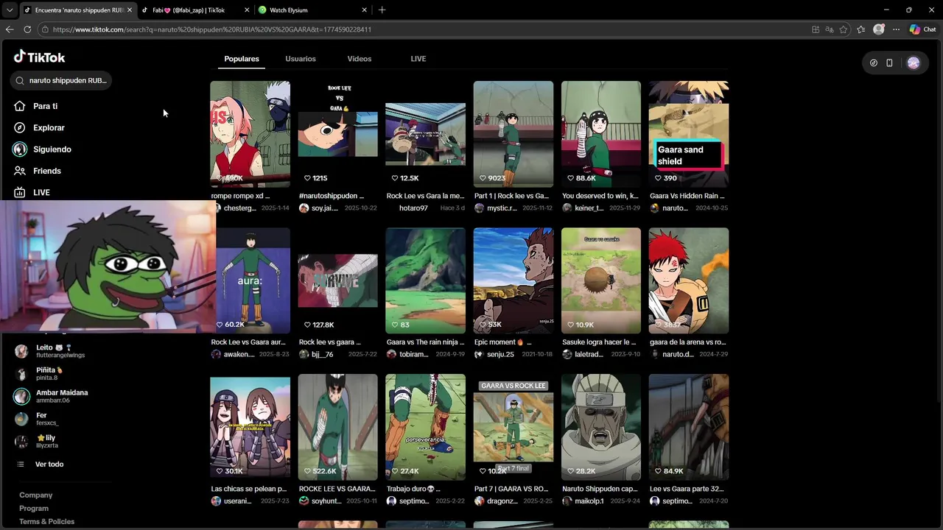This screenshot has width=943, height=530.
Task: Switch to the LIVE results tab
Action: click(x=418, y=59)
